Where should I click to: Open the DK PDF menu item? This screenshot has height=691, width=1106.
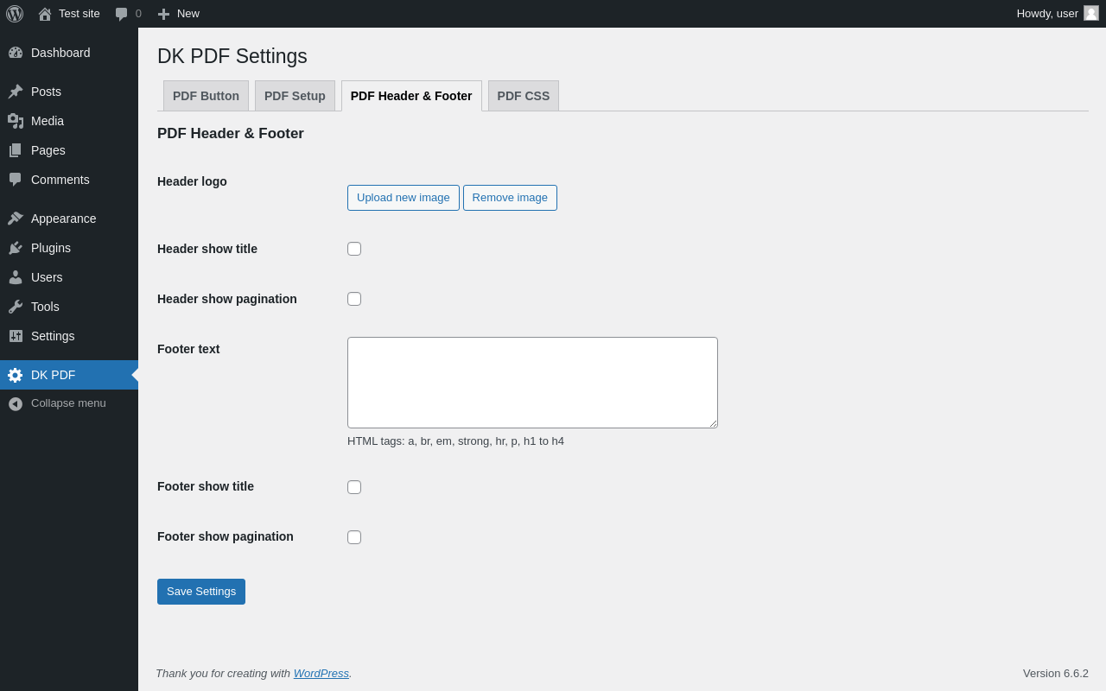click(x=69, y=375)
